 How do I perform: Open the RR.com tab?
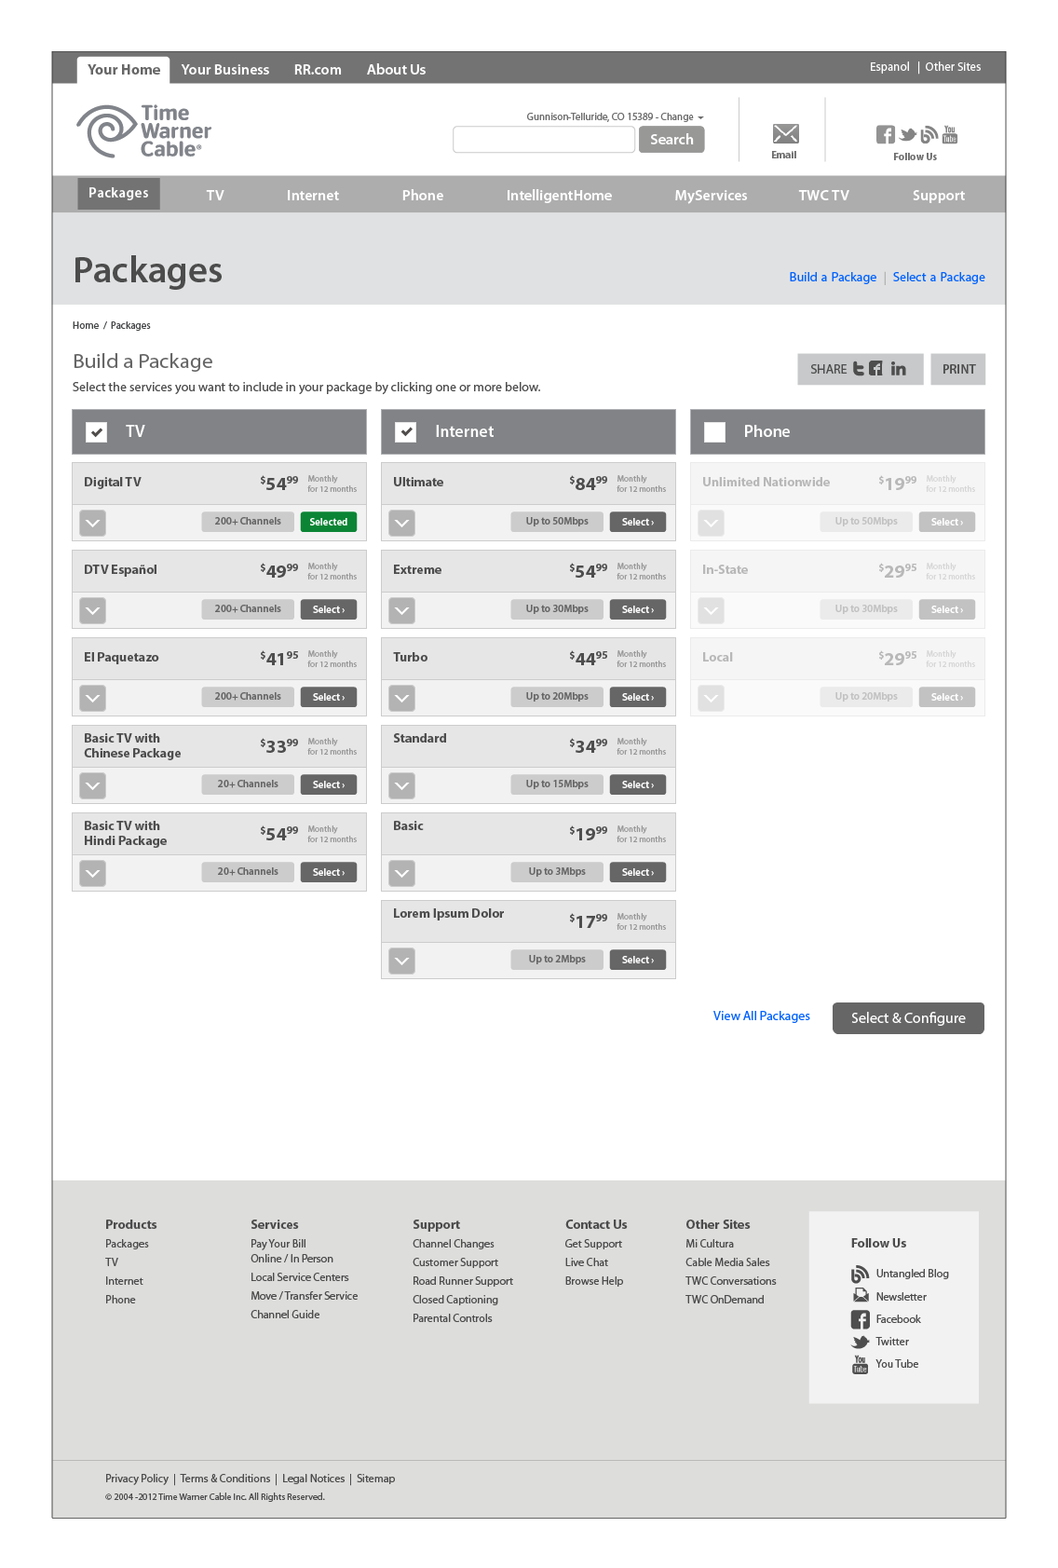point(318,69)
